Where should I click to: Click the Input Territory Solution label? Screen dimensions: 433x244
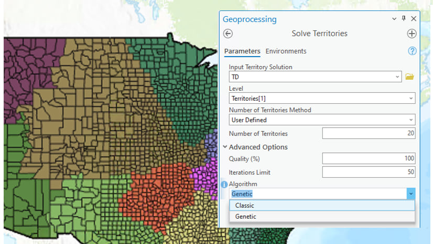click(261, 67)
